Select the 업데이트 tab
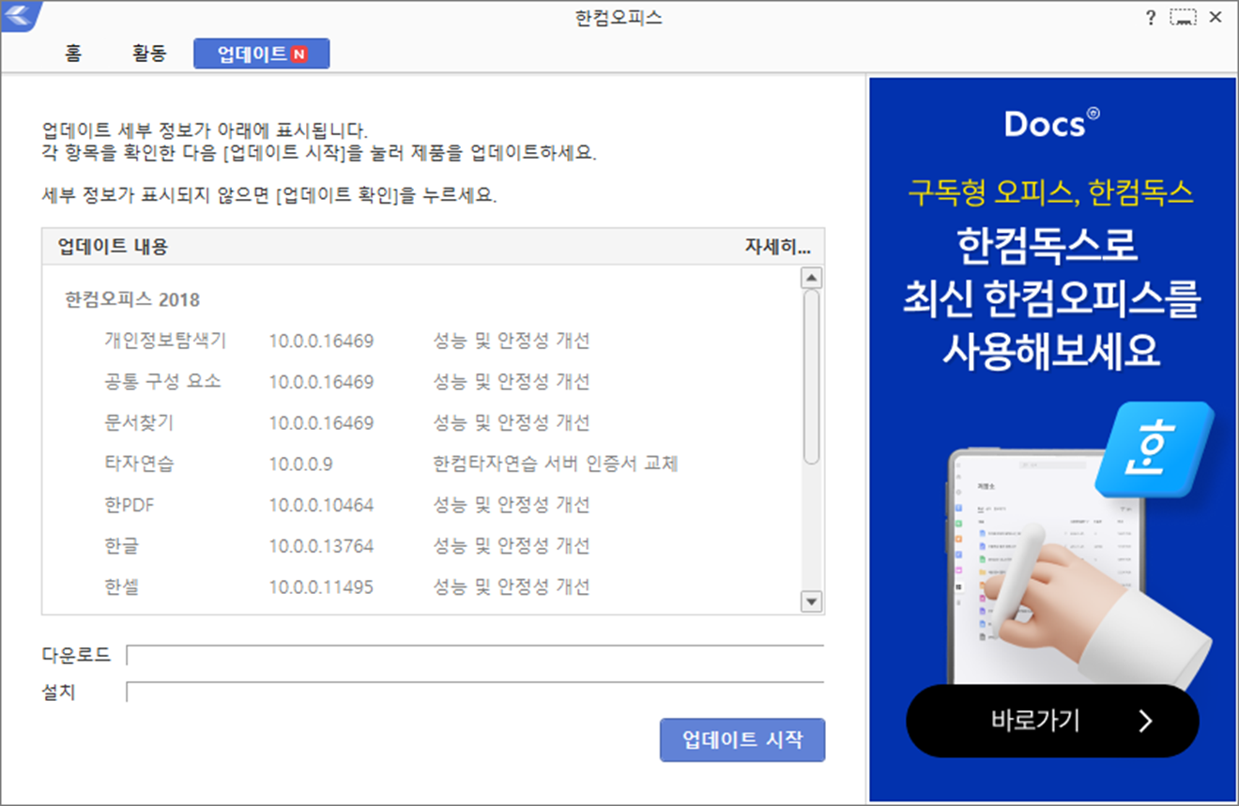The height and width of the screenshot is (806, 1239). pyautogui.click(x=261, y=54)
